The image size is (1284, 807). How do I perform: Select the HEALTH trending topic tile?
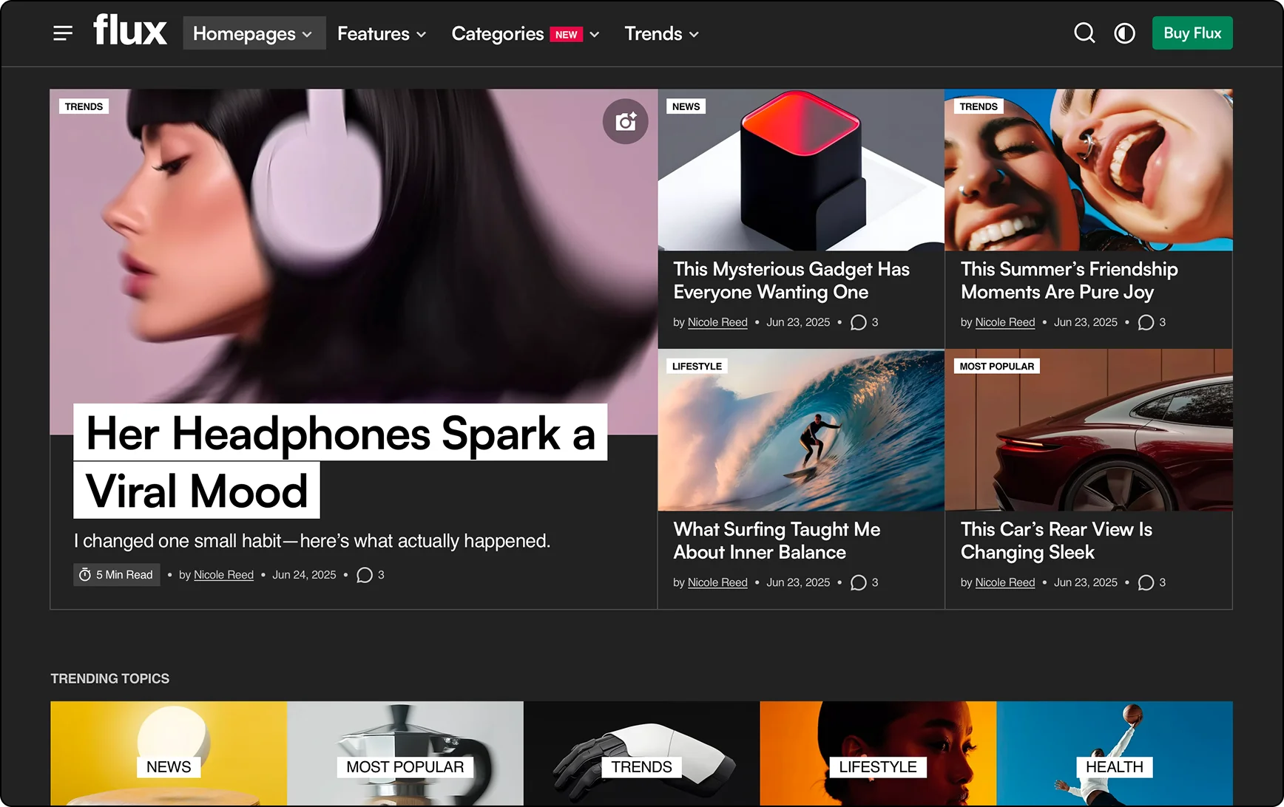click(1114, 754)
